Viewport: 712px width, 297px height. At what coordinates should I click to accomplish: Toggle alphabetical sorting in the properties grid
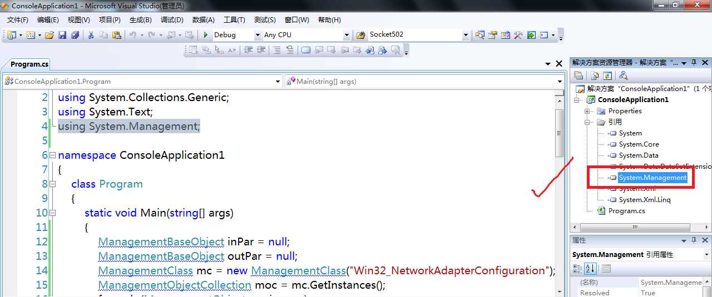pos(590,269)
